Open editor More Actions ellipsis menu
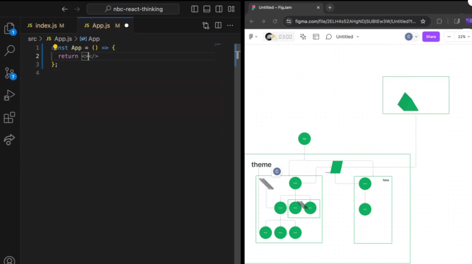This screenshot has width=472, height=264. tap(230, 26)
